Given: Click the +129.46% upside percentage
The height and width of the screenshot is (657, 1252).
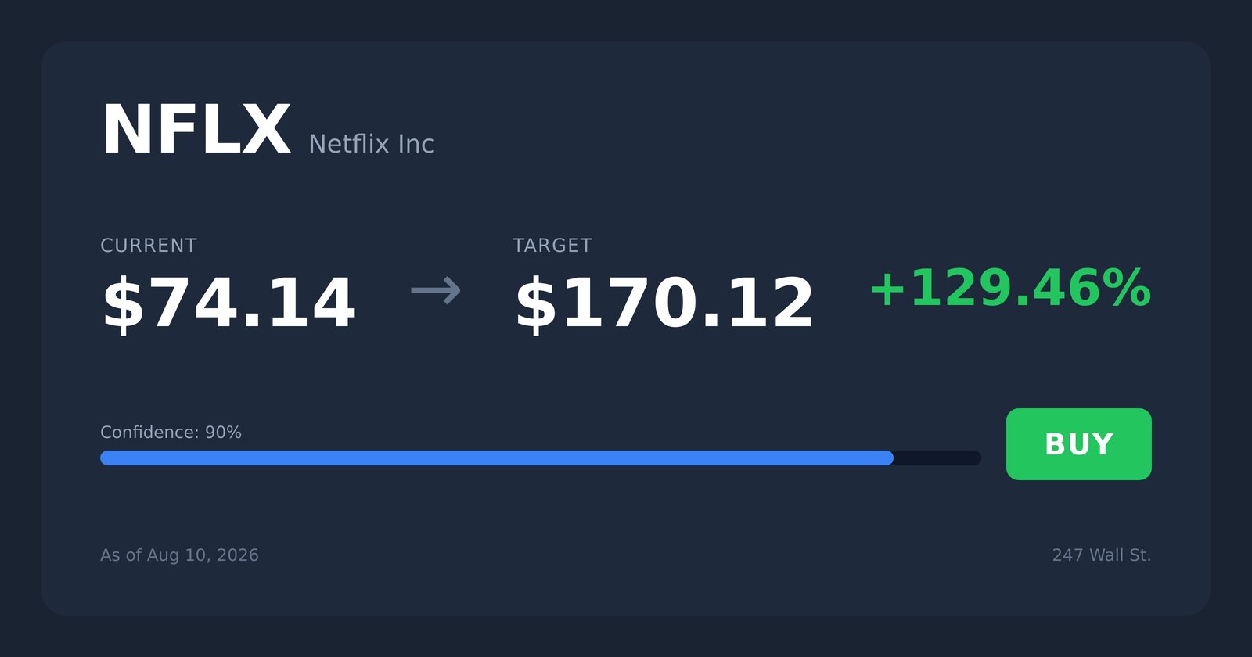Looking at the screenshot, I should click(x=1010, y=289).
